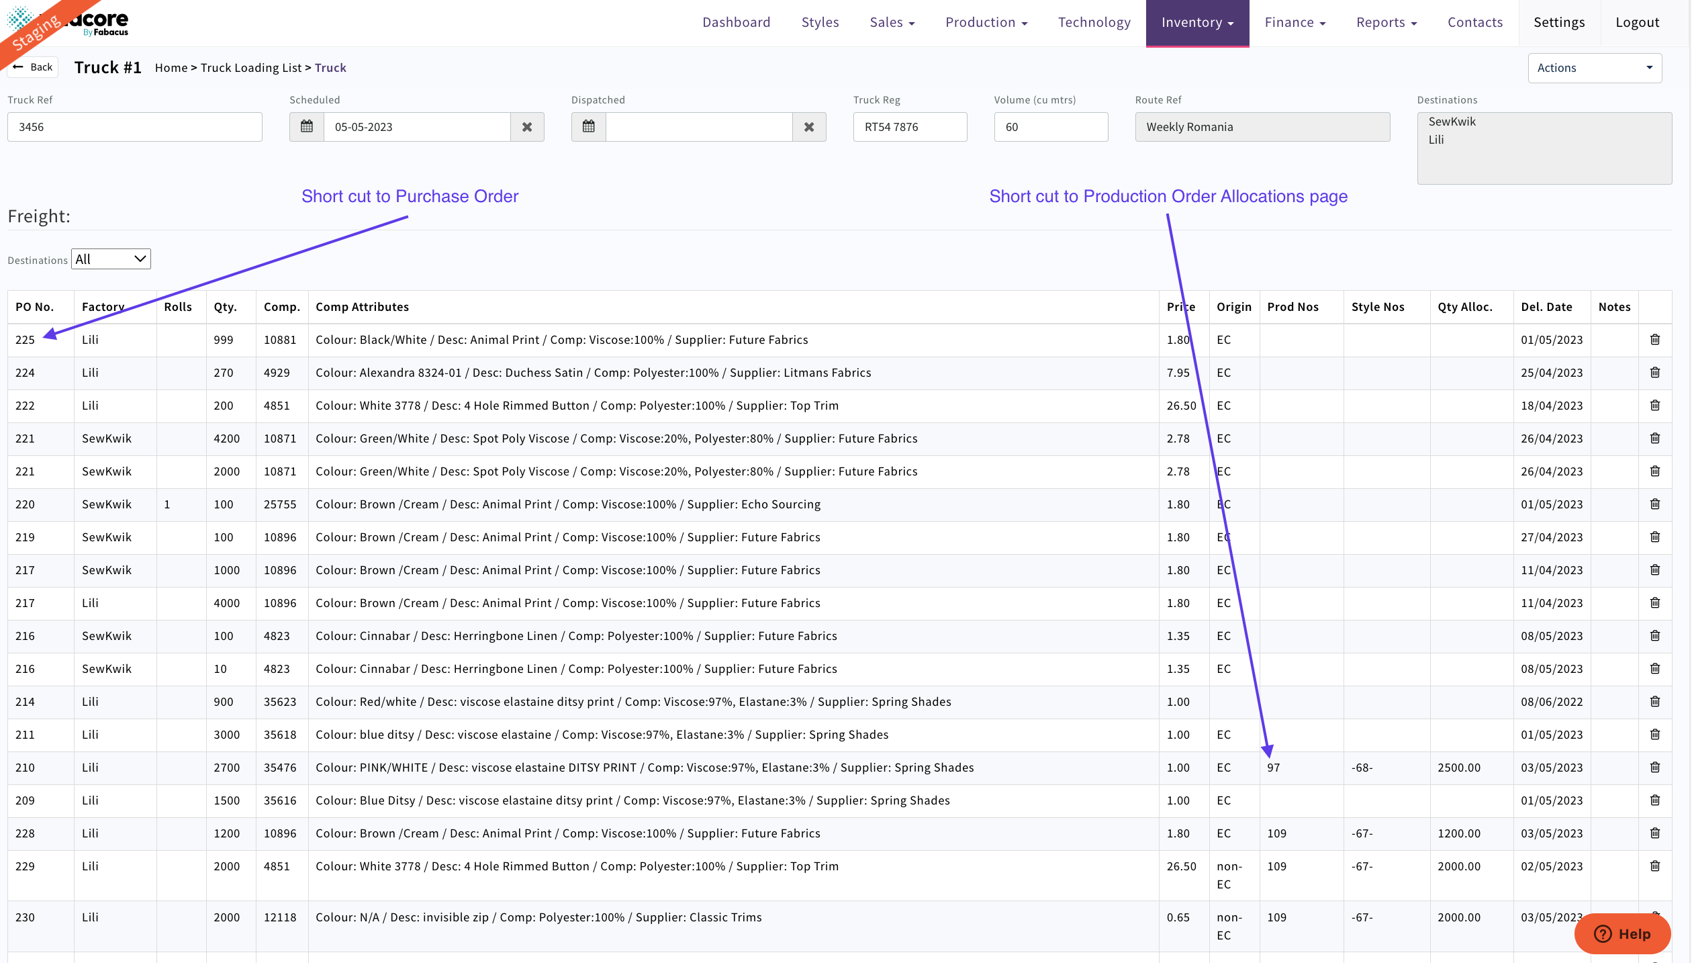1692x963 pixels.
Task: Open the Truck Loading List breadcrumb
Action: coord(251,68)
